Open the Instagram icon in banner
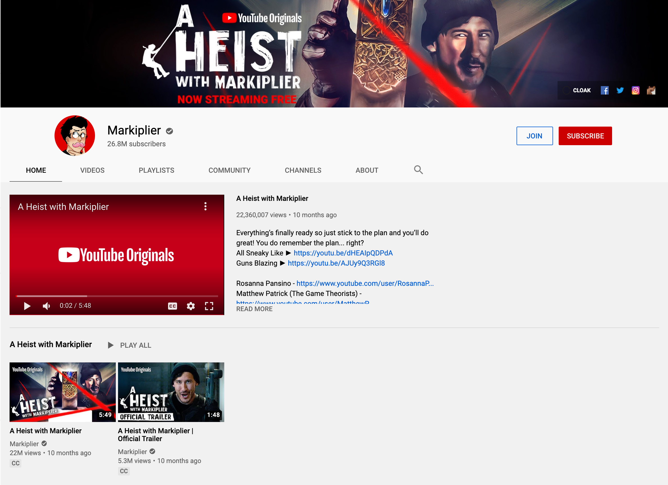This screenshot has height=485, width=668. (635, 91)
